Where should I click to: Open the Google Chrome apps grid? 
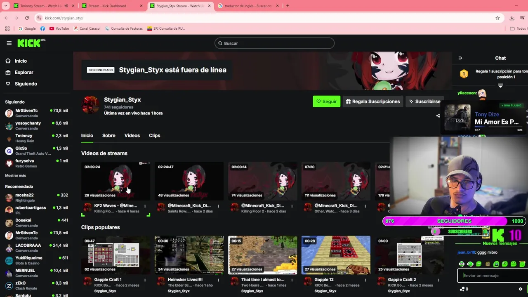click(7, 28)
